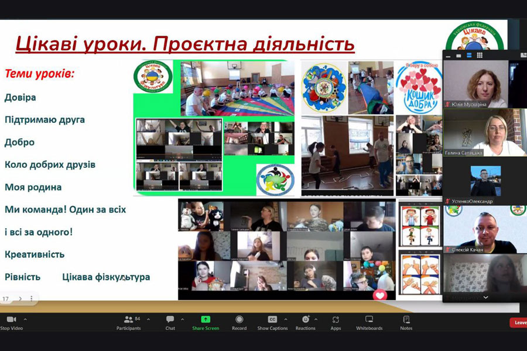Viewport: 527px width, 351px height.
Task: Open the Participants panel
Action: [x=128, y=323]
